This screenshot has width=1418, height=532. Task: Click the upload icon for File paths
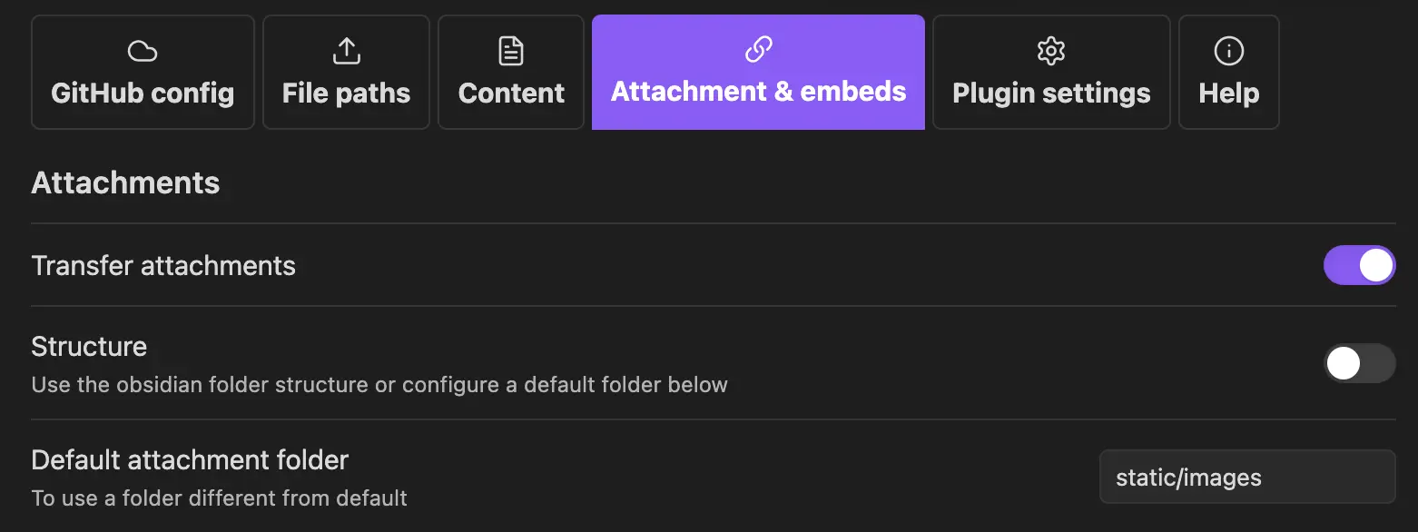pos(346,51)
